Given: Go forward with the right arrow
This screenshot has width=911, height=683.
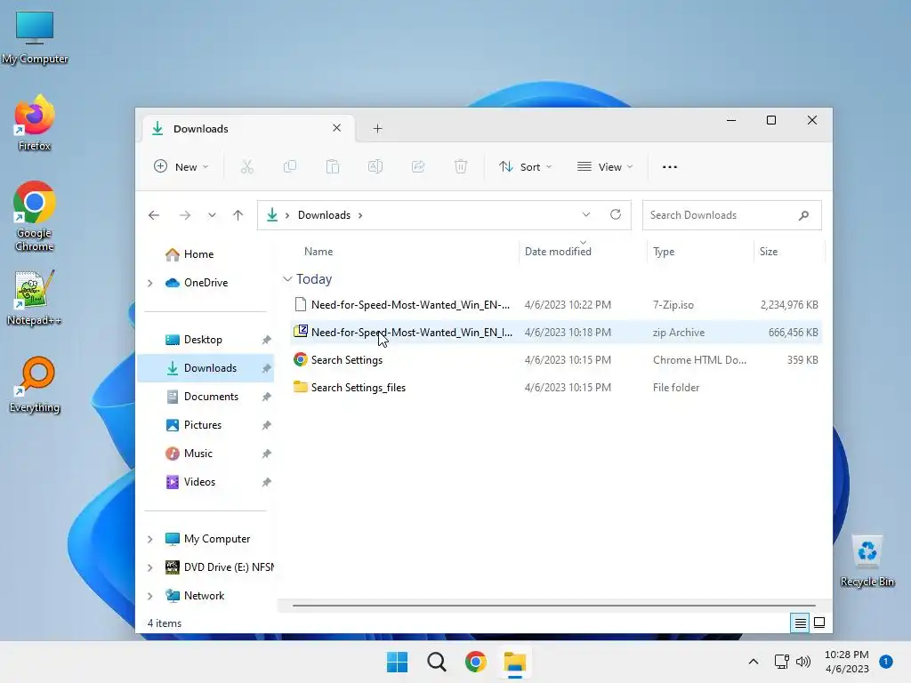Looking at the screenshot, I should (185, 215).
